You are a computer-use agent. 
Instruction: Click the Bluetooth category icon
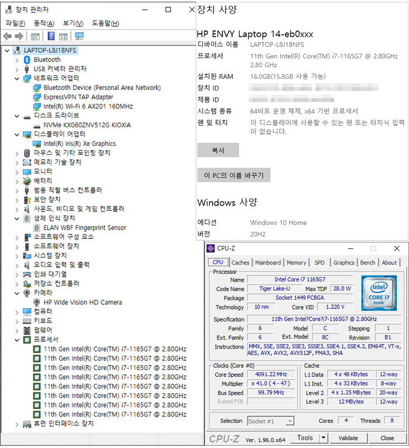(27, 60)
